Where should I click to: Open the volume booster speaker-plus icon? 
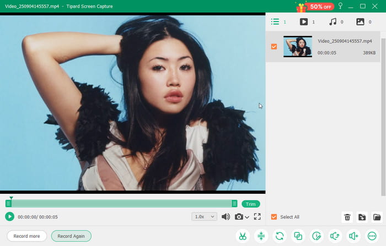[x=353, y=236]
